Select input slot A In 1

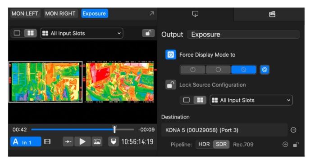[26, 142]
